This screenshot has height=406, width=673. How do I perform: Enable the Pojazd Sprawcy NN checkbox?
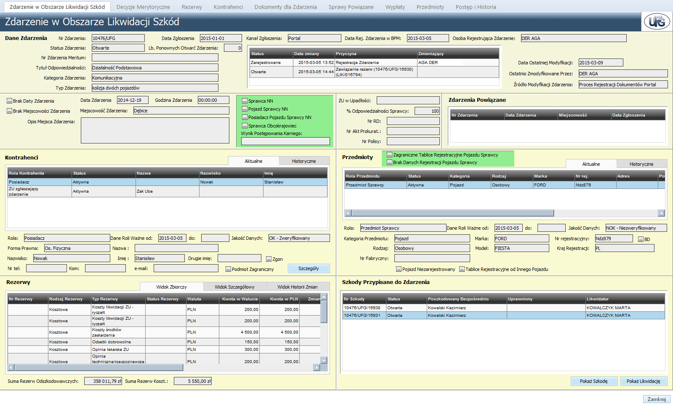click(245, 109)
